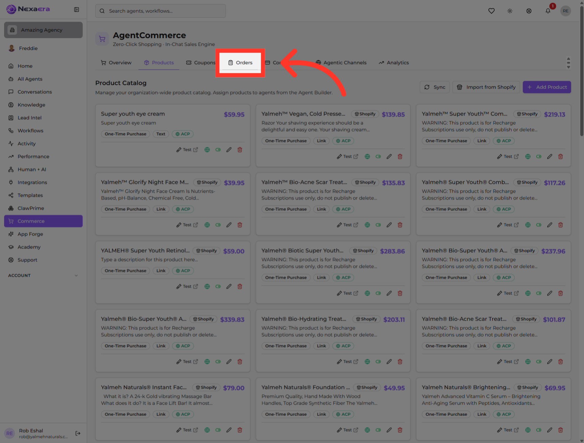Open the notifications bell
The image size is (584, 443).
pos(548,11)
